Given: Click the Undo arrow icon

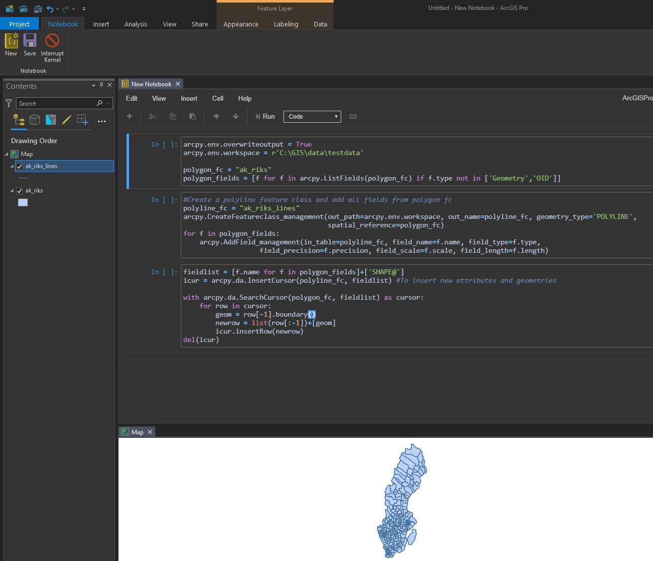Looking at the screenshot, I should 50,8.
